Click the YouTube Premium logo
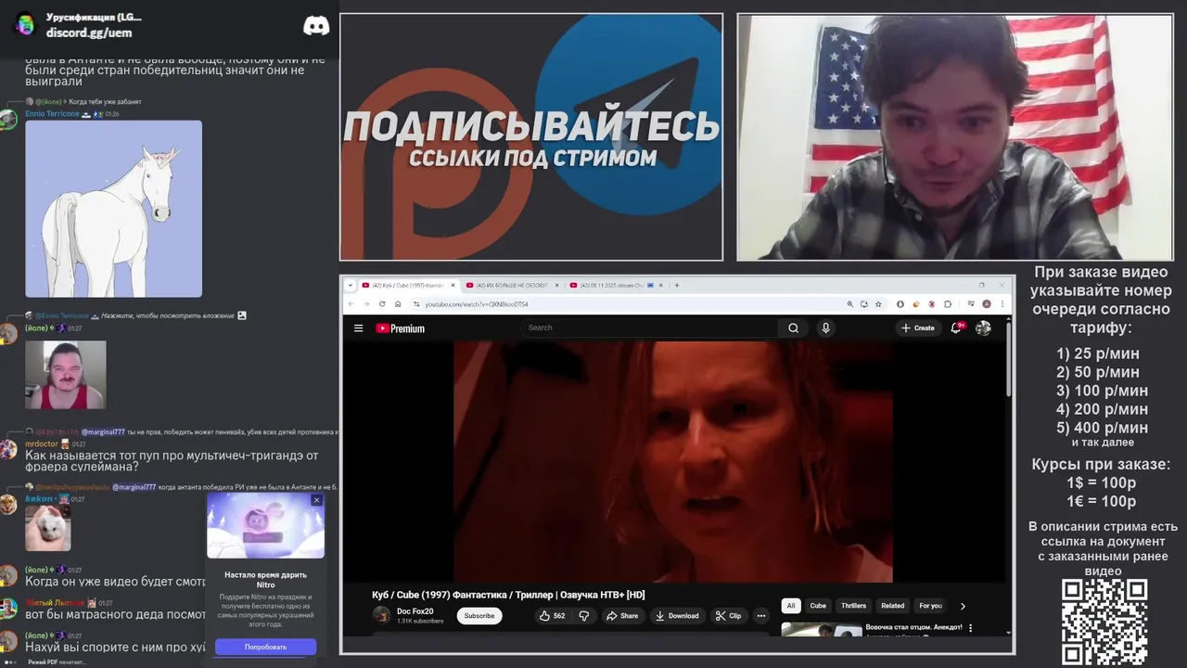1187x668 pixels. pos(400,328)
